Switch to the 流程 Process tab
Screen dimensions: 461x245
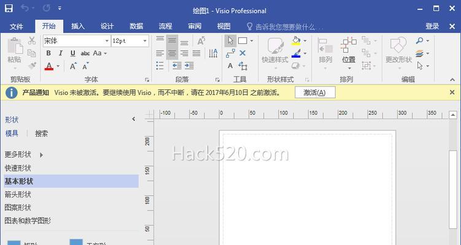point(165,26)
